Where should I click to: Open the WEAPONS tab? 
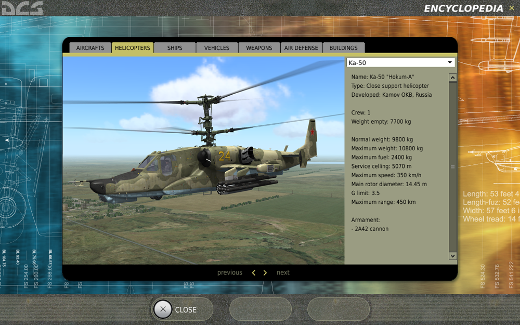[259, 48]
